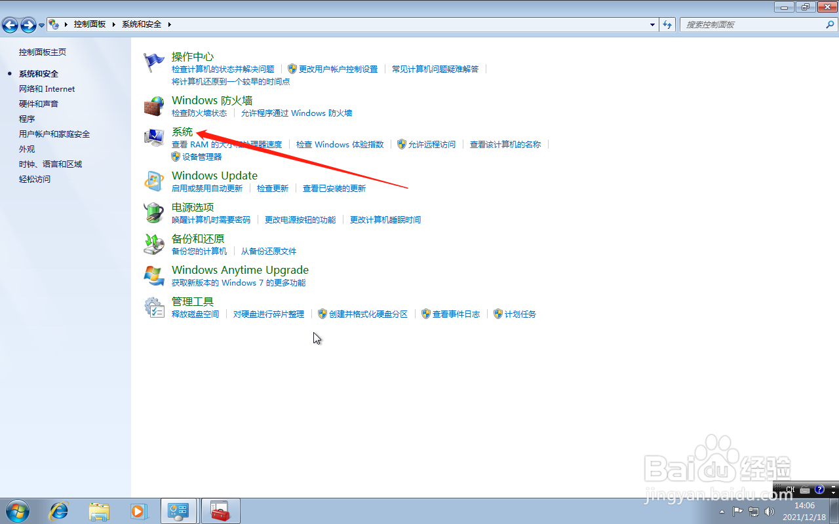This screenshot has height=524, width=839.
Task: Click the language bar help icon
Action: (x=819, y=489)
